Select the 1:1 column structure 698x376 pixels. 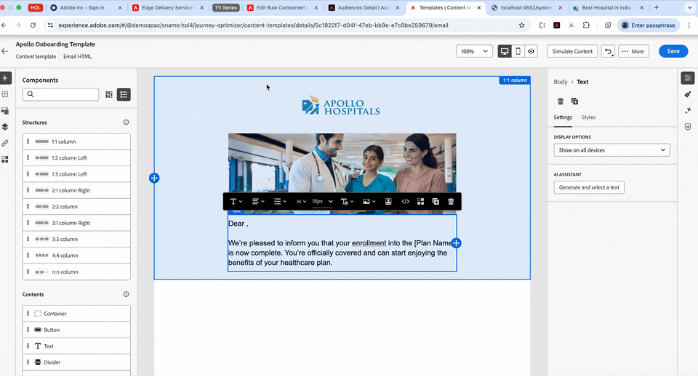(x=76, y=142)
